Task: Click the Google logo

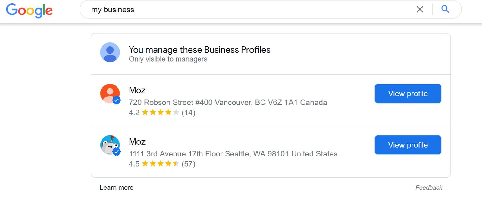Action: [x=29, y=11]
